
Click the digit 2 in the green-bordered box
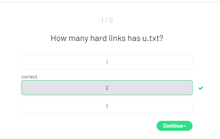pyautogui.click(x=107, y=88)
